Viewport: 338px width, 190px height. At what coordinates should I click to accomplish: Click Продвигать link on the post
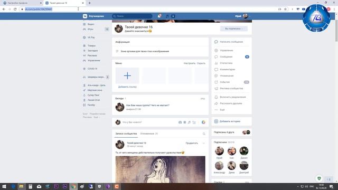coord(192,143)
